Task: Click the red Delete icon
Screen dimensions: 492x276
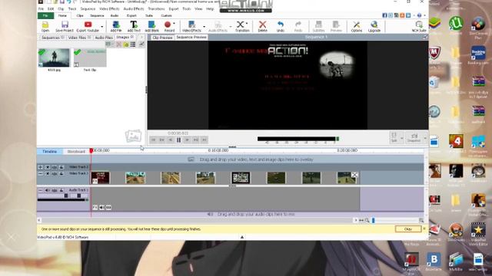Action: (x=263, y=26)
